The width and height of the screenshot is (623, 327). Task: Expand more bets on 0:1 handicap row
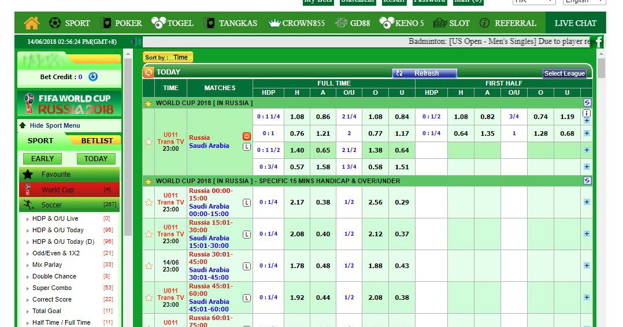(587, 133)
